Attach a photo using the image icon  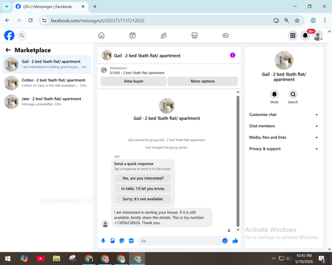click(112, 240)
